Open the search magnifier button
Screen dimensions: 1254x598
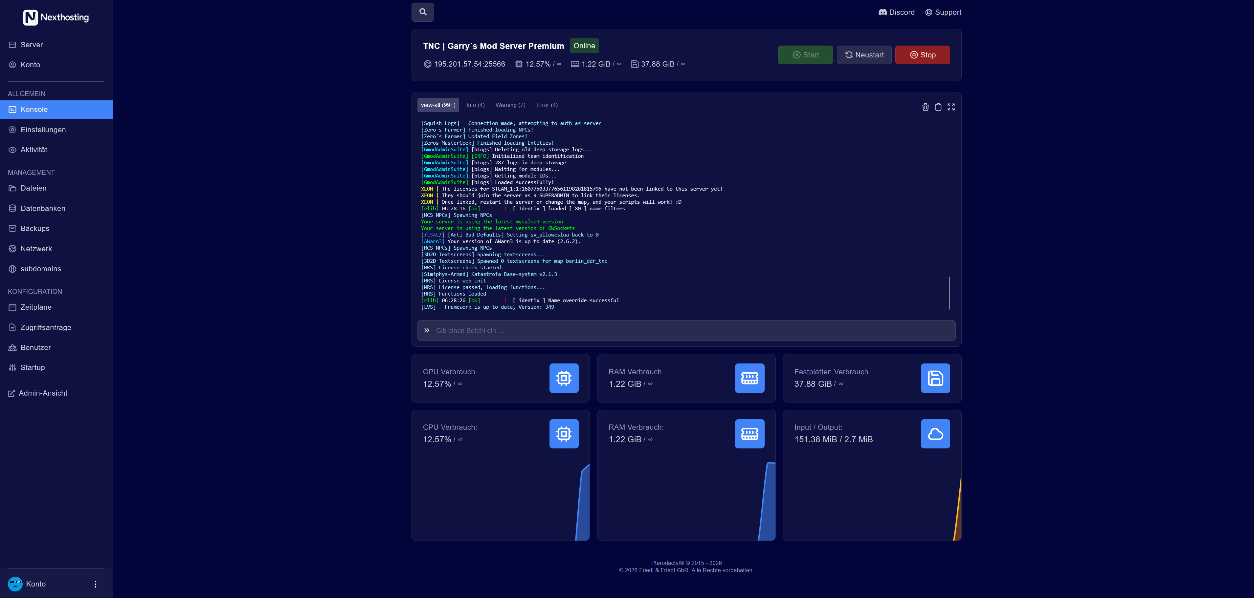point(422,12)
